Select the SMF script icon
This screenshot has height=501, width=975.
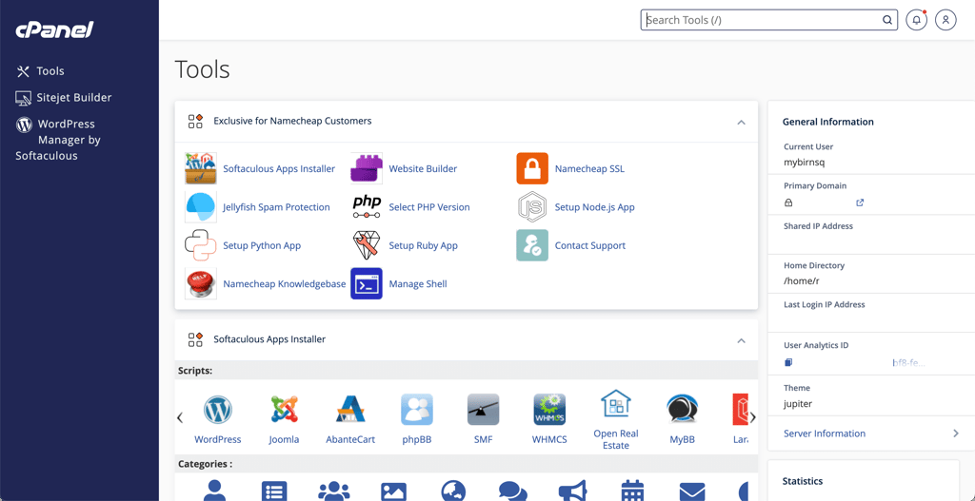coord(483,410)
